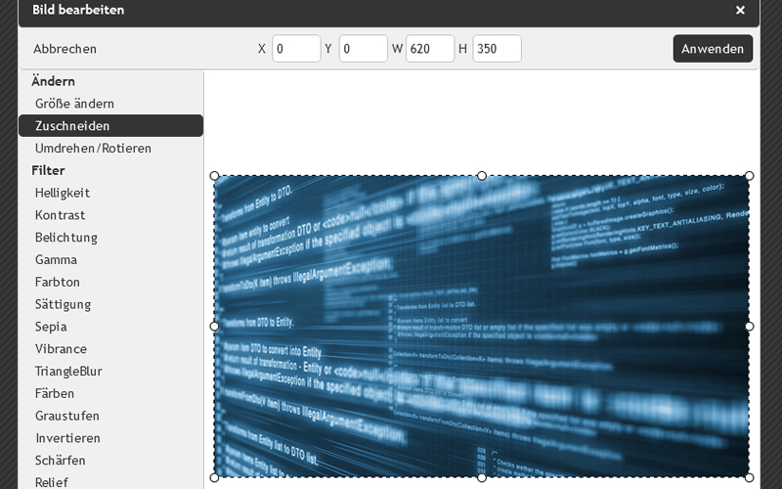Select the TriangleBlur filter
Screen dimensions: 782x489
click(x=68, y=372)
